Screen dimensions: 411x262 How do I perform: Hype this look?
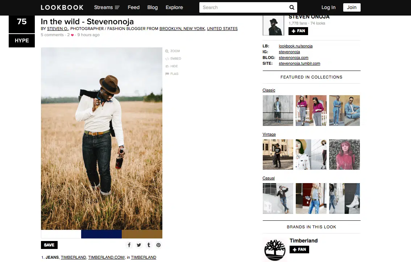point(22,41)
